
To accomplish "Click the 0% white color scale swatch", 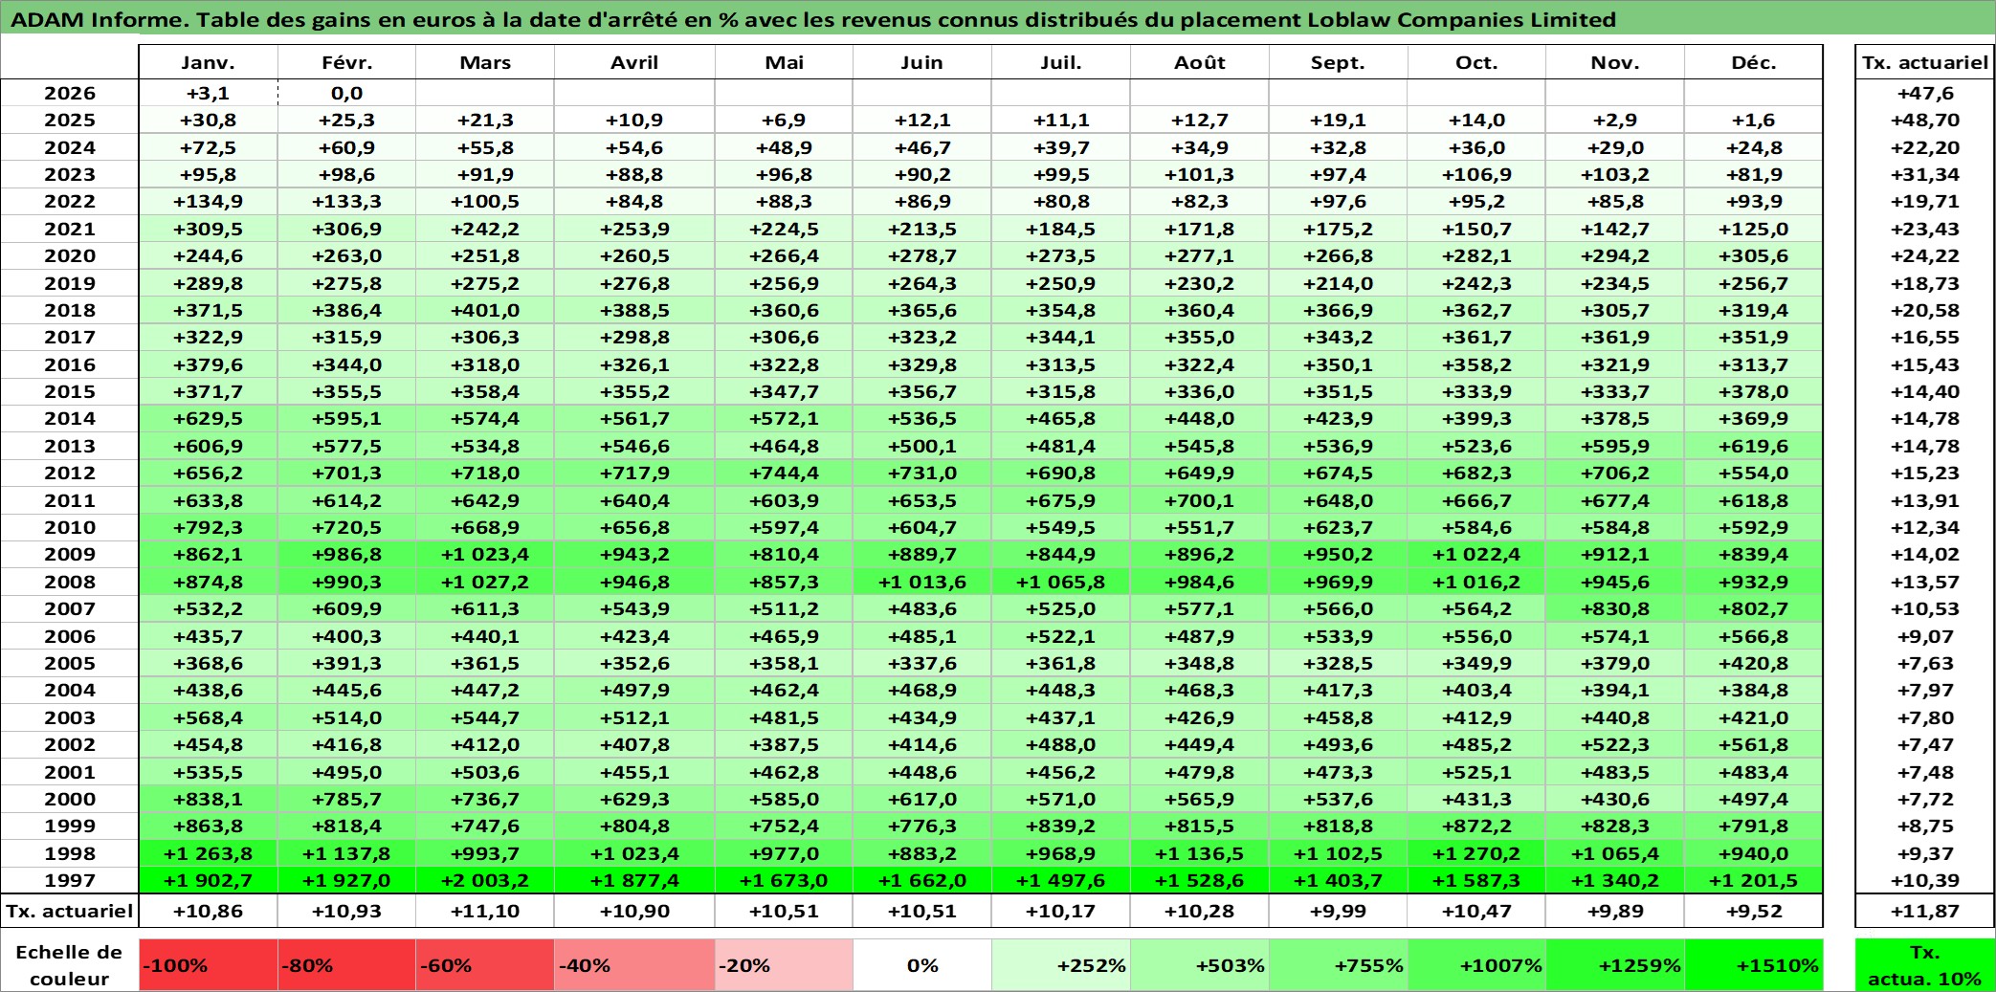I will pyautogui.click(x=922, y=965).
